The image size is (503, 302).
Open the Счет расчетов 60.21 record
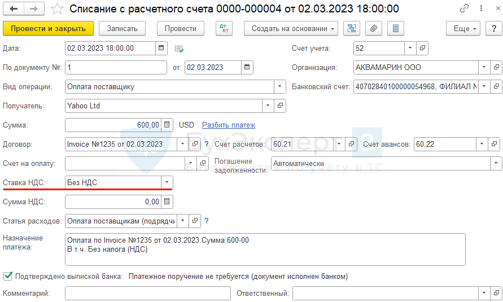point(351,145)
